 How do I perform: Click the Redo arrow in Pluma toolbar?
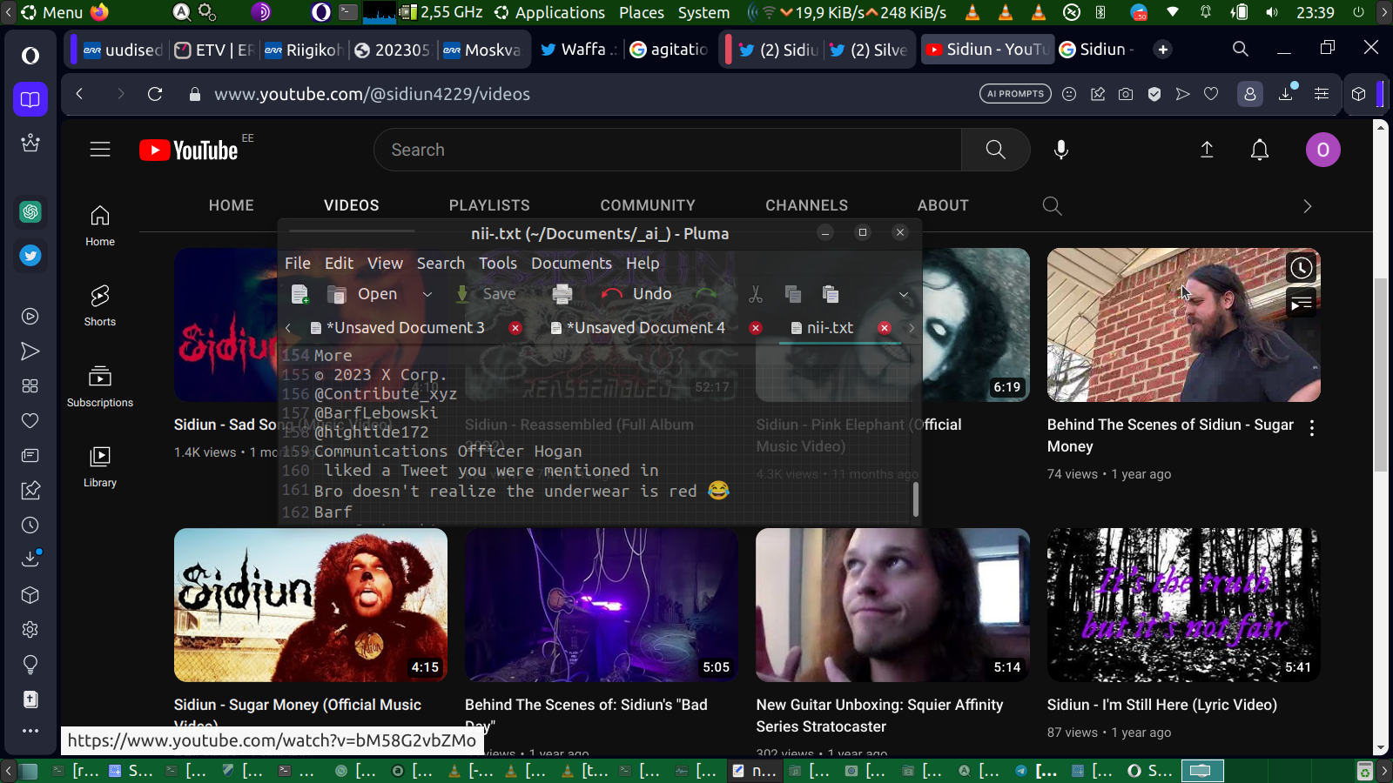706,294
